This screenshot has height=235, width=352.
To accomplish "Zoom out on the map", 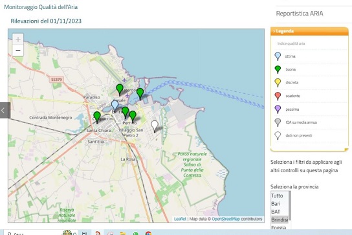I will click(x=18, y=50).
